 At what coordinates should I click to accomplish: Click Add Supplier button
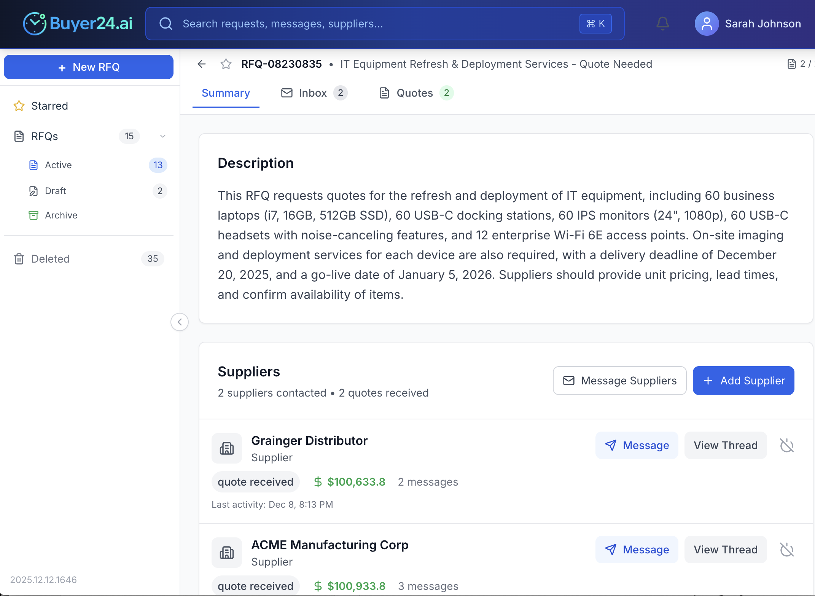743,381
